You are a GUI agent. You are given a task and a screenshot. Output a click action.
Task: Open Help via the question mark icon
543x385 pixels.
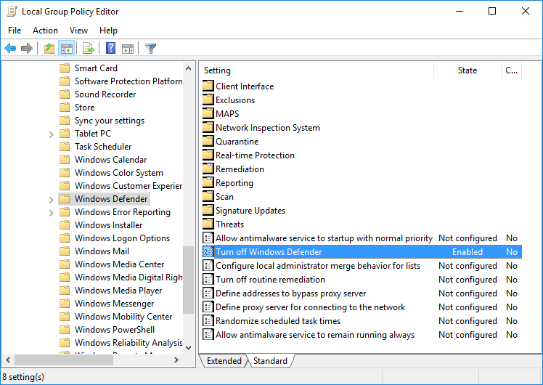point(110,48)
